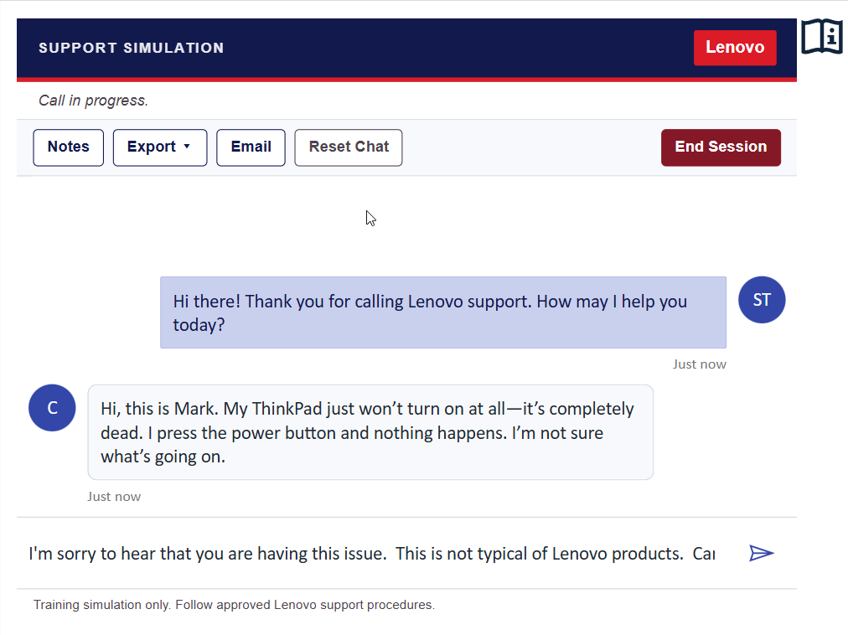Open the guide book info icon
848x635 pixels.
[821, 36]
